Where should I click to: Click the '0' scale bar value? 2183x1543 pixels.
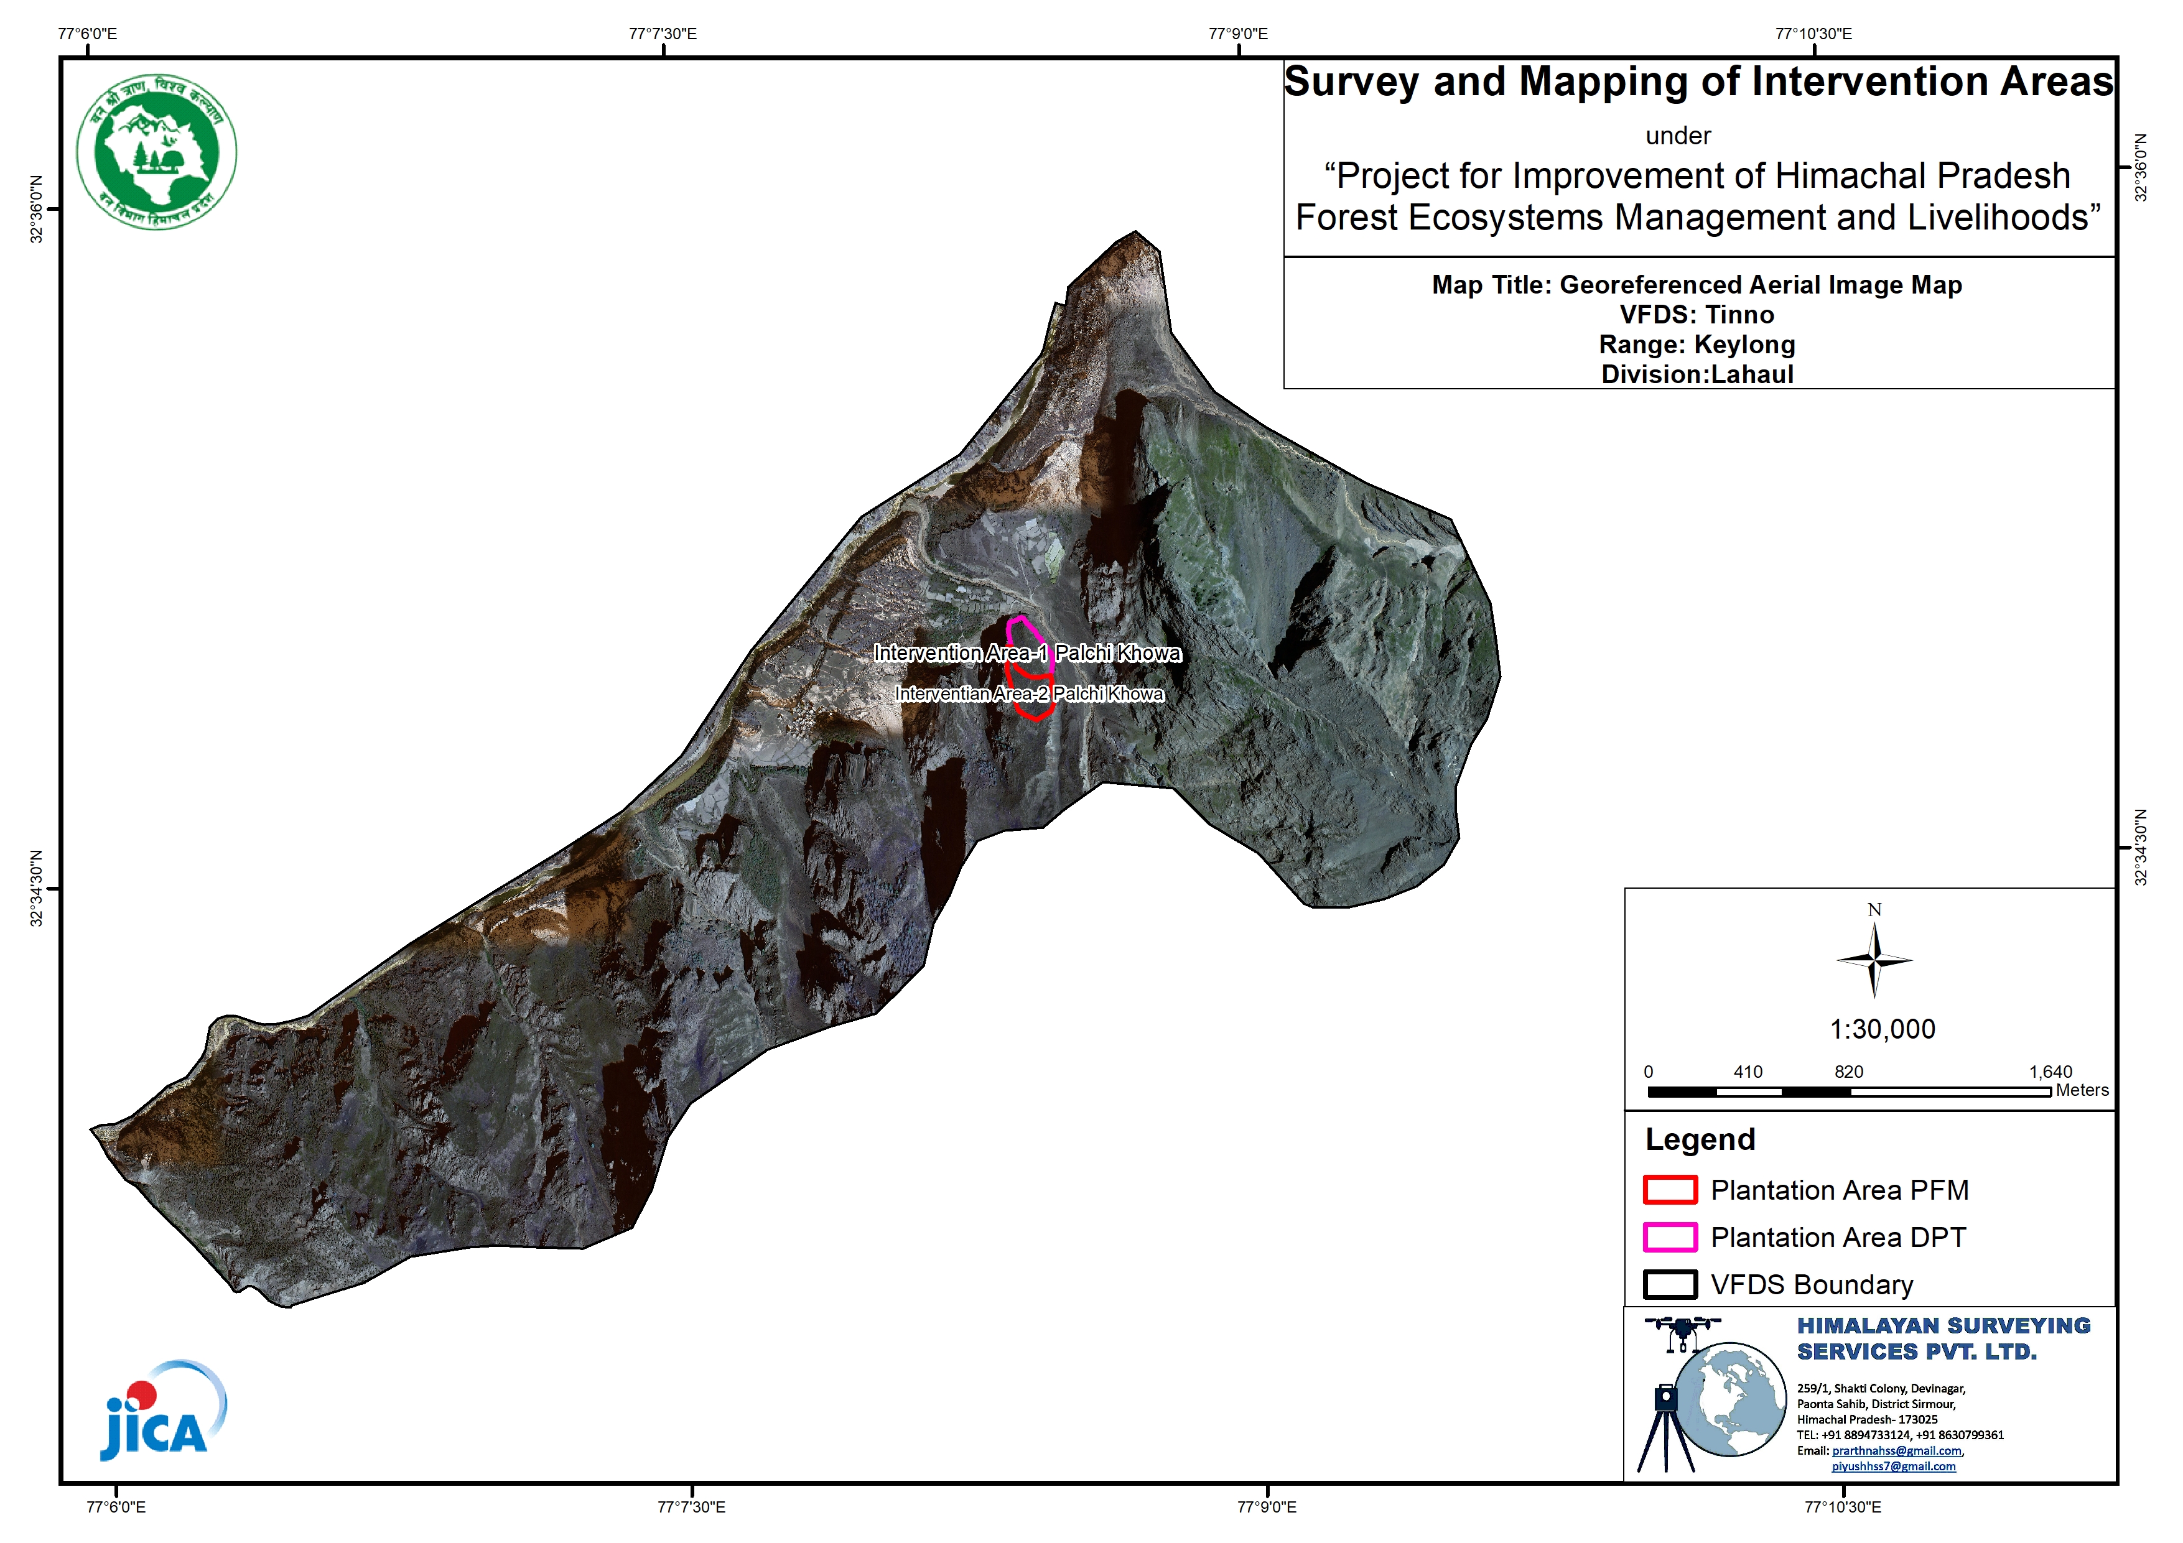click(1649, 1072)
